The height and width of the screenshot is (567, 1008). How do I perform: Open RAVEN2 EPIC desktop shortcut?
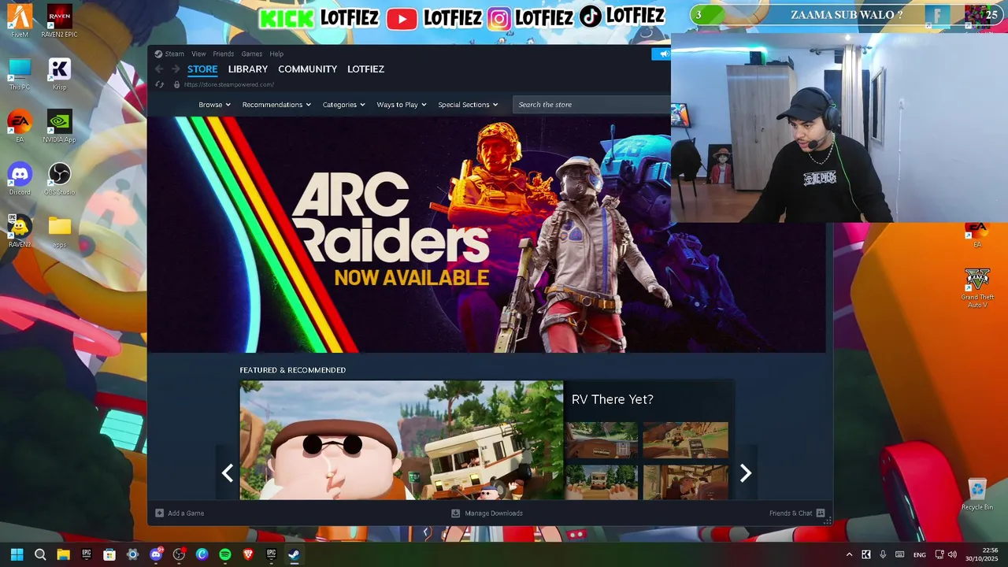pos(59,20)
